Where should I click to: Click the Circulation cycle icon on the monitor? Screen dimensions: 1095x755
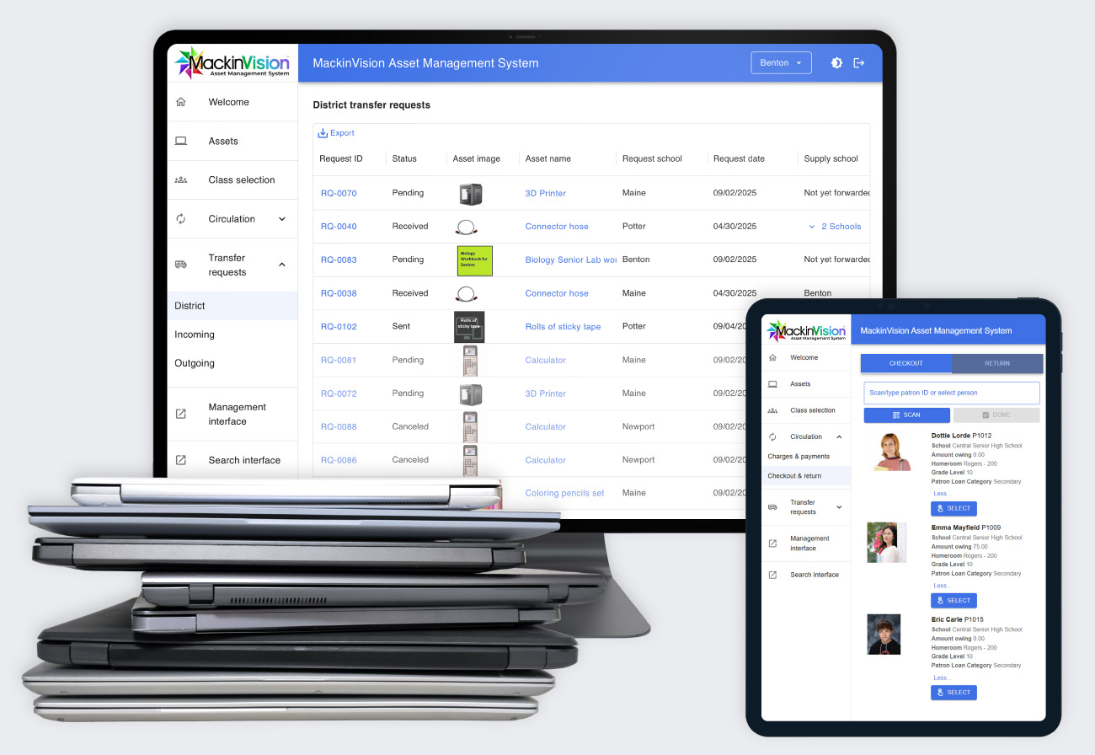point(180,219)
